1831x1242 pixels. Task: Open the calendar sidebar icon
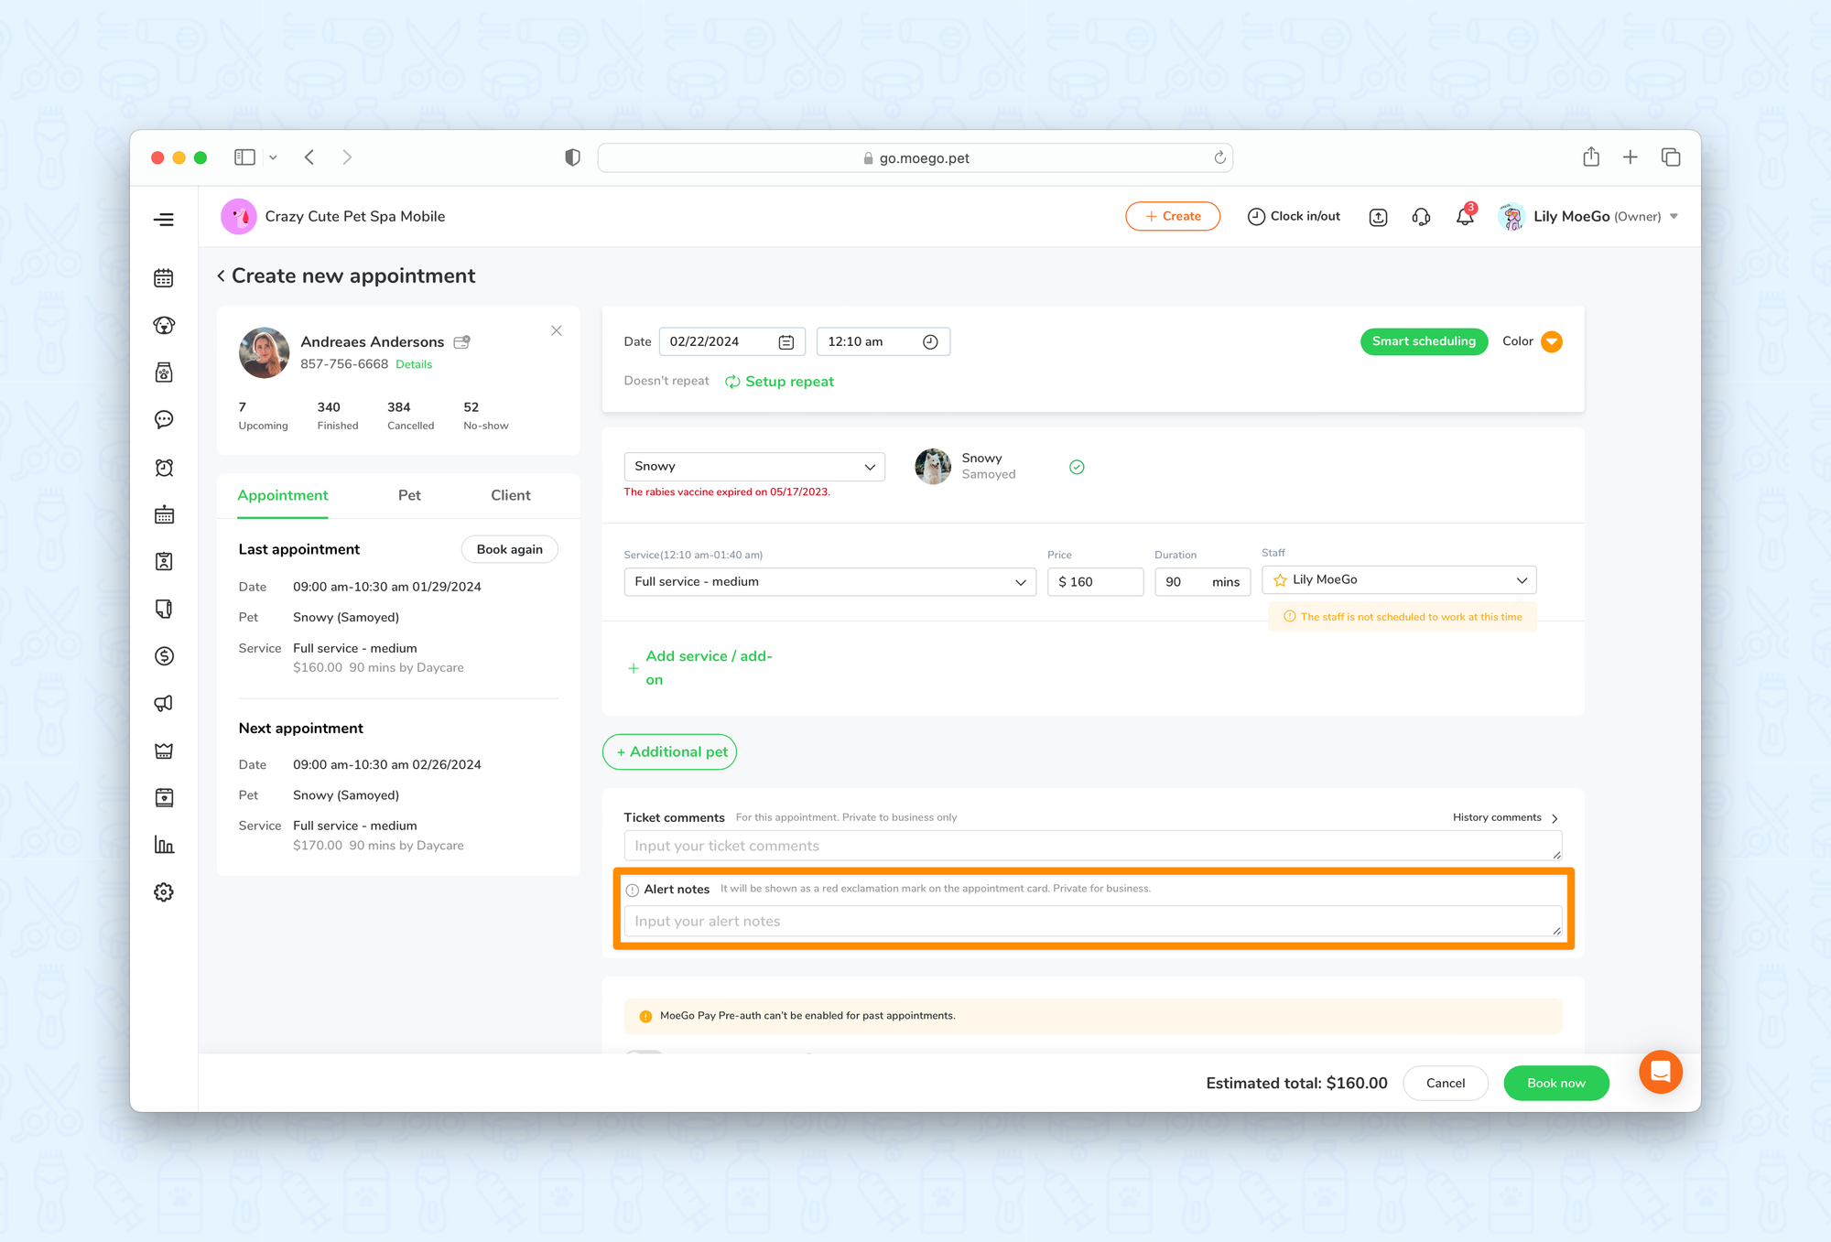tap(164, 278)
